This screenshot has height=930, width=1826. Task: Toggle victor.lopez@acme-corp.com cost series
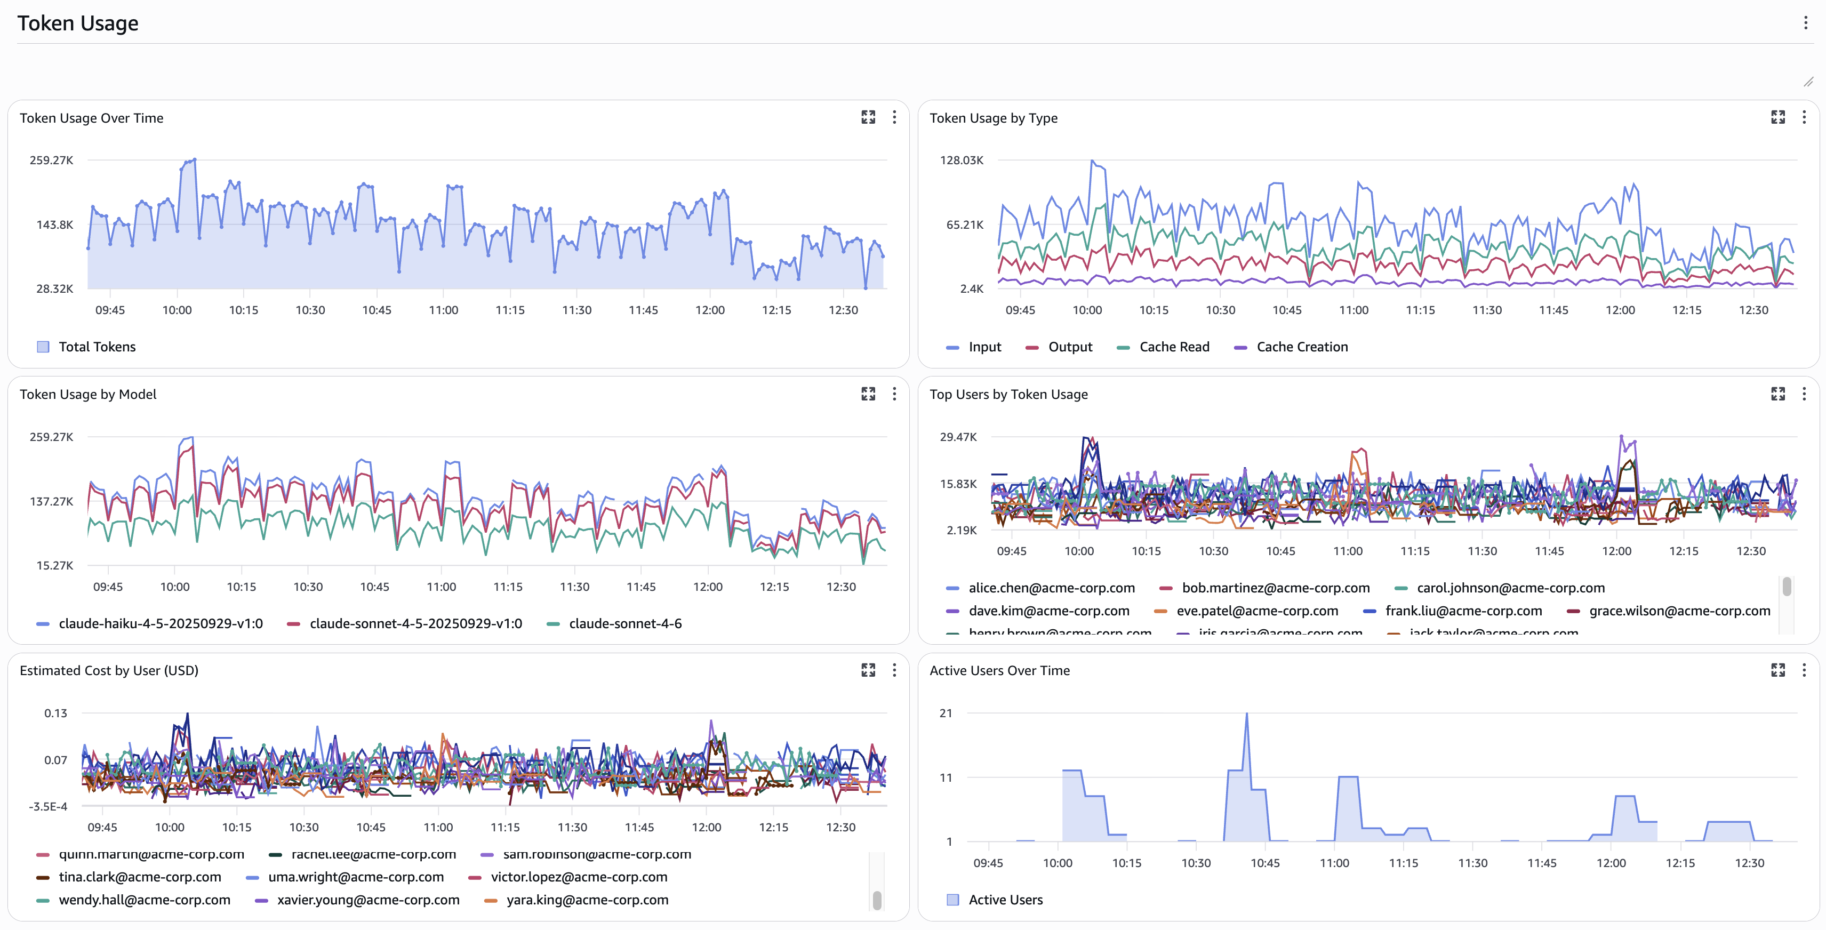[x=568, y=877]
